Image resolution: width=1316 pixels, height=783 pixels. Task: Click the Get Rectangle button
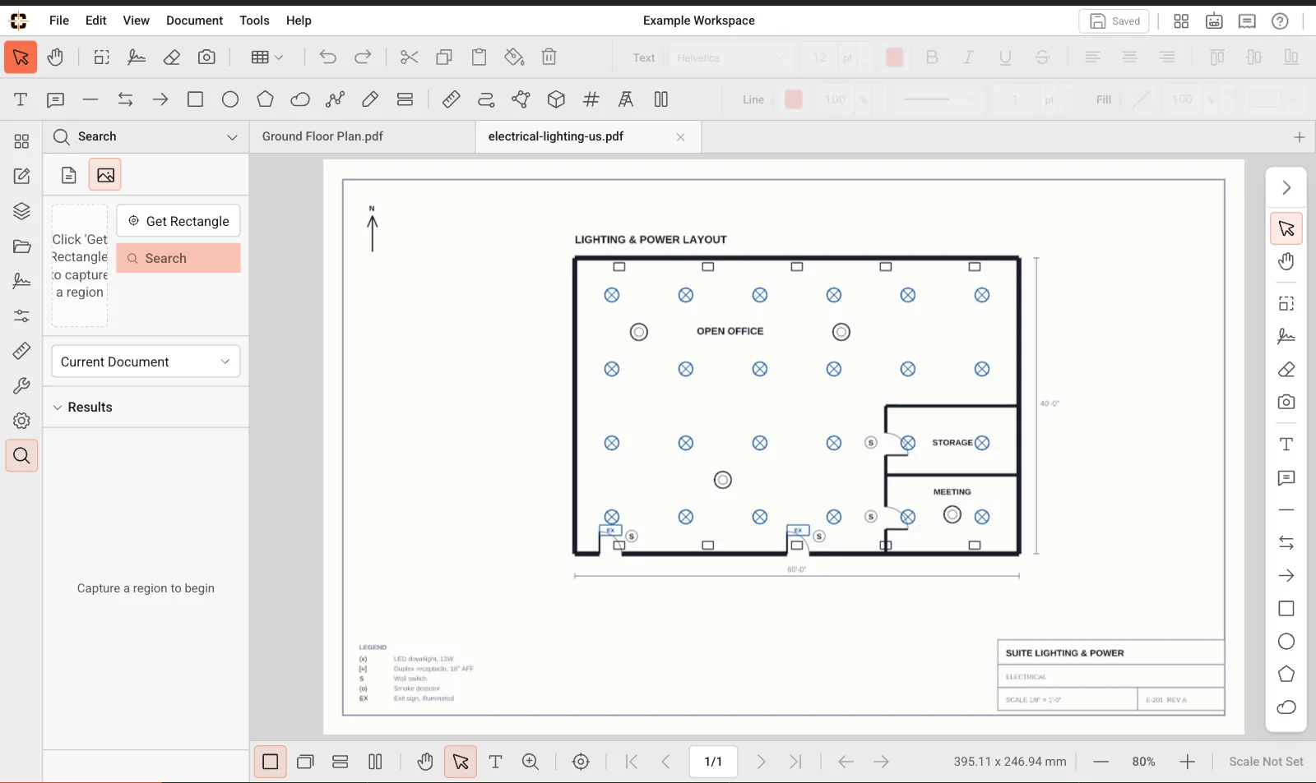(x=178, y=221)
